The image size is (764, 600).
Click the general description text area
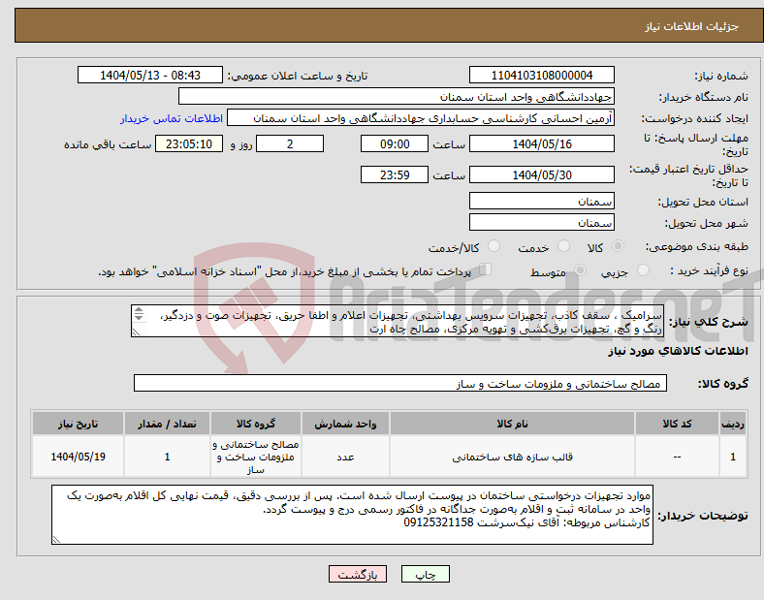[x=398, y=321]
